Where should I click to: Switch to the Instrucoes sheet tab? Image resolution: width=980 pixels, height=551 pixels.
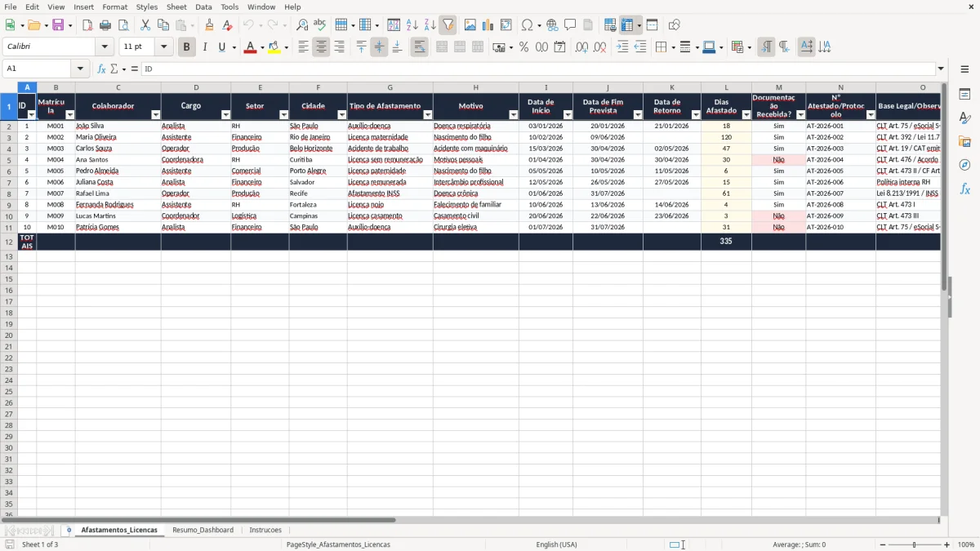pyautogui.click(x=265, y=530)
